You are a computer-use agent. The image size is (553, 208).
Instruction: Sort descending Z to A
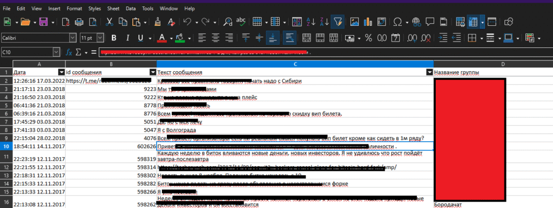click(x=324, y=22)
